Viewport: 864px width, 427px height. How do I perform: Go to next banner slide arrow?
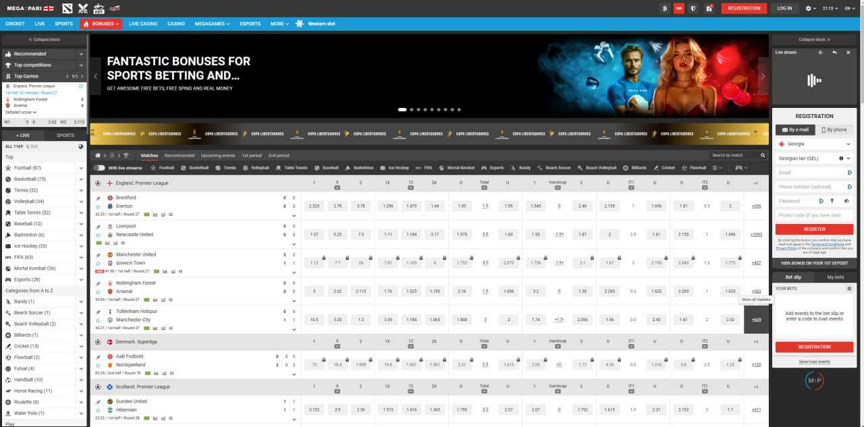point(763,76)
